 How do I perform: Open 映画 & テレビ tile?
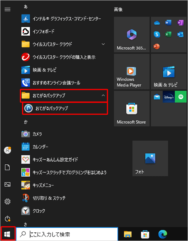pos(169,72)
